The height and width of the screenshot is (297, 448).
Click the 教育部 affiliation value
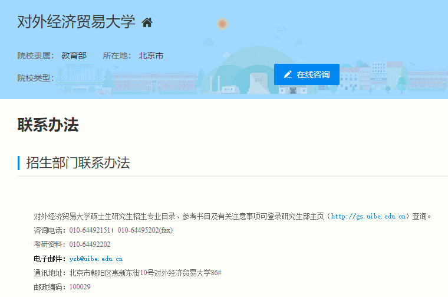pyautogui.click(x=74, y=56)
